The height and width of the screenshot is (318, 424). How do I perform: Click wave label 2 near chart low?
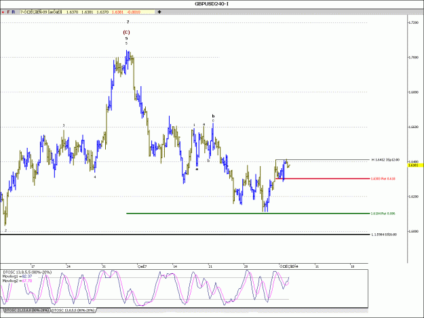click(x=5, y=231)
